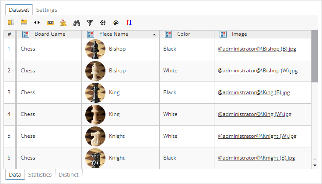Image resolution: width=322 pixels, height=184 pixels.
Task: Select row number 3 header cell
Action: 10,92
